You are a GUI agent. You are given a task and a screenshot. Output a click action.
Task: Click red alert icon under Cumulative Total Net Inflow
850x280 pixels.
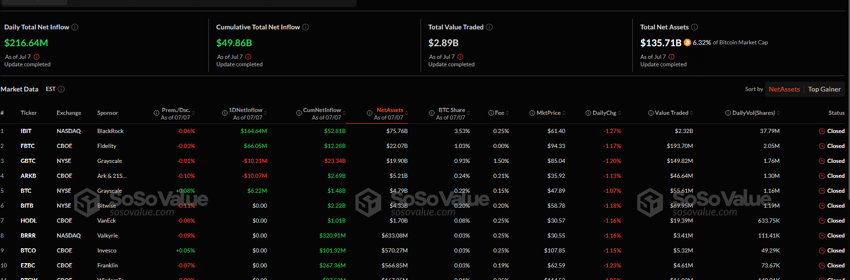tap(248, 57)
